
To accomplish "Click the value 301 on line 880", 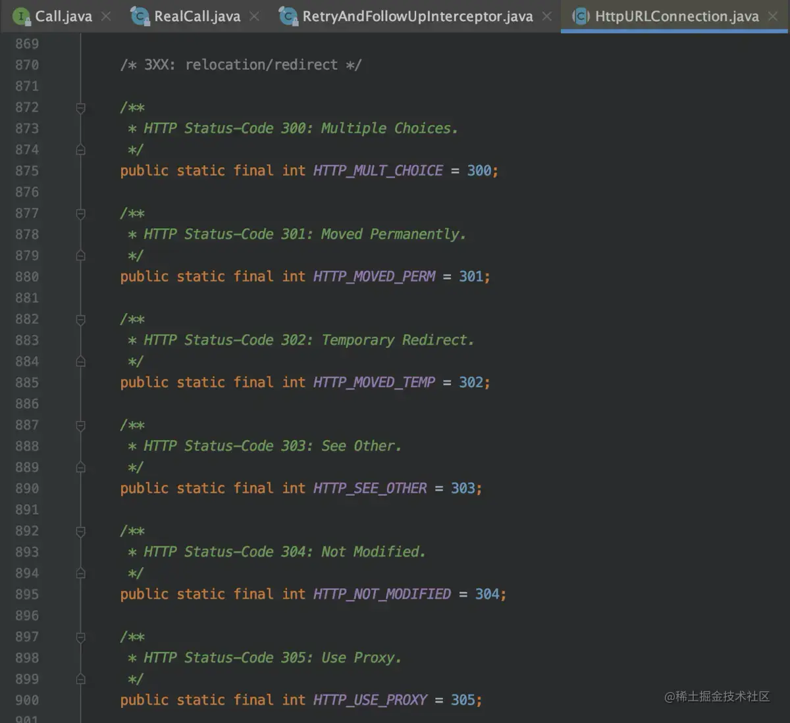I will pyautogui.click(x=471, y=276).
